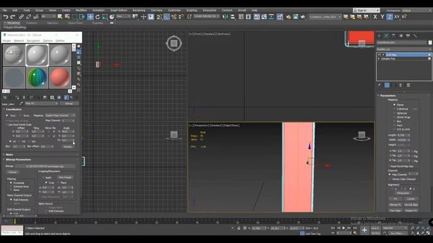Open the Material Editor toolbar teapot icon
Viewport: 433px width, 243px height.
pyautogui.click(x=279, y=17)
